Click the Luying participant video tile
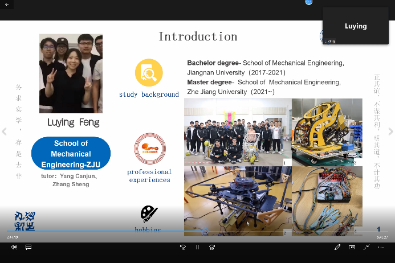The height and width of the screenshot is (263, 395). pos(356,26)
